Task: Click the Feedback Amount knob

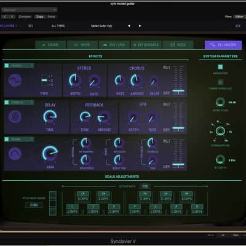Action: [103, 117]
